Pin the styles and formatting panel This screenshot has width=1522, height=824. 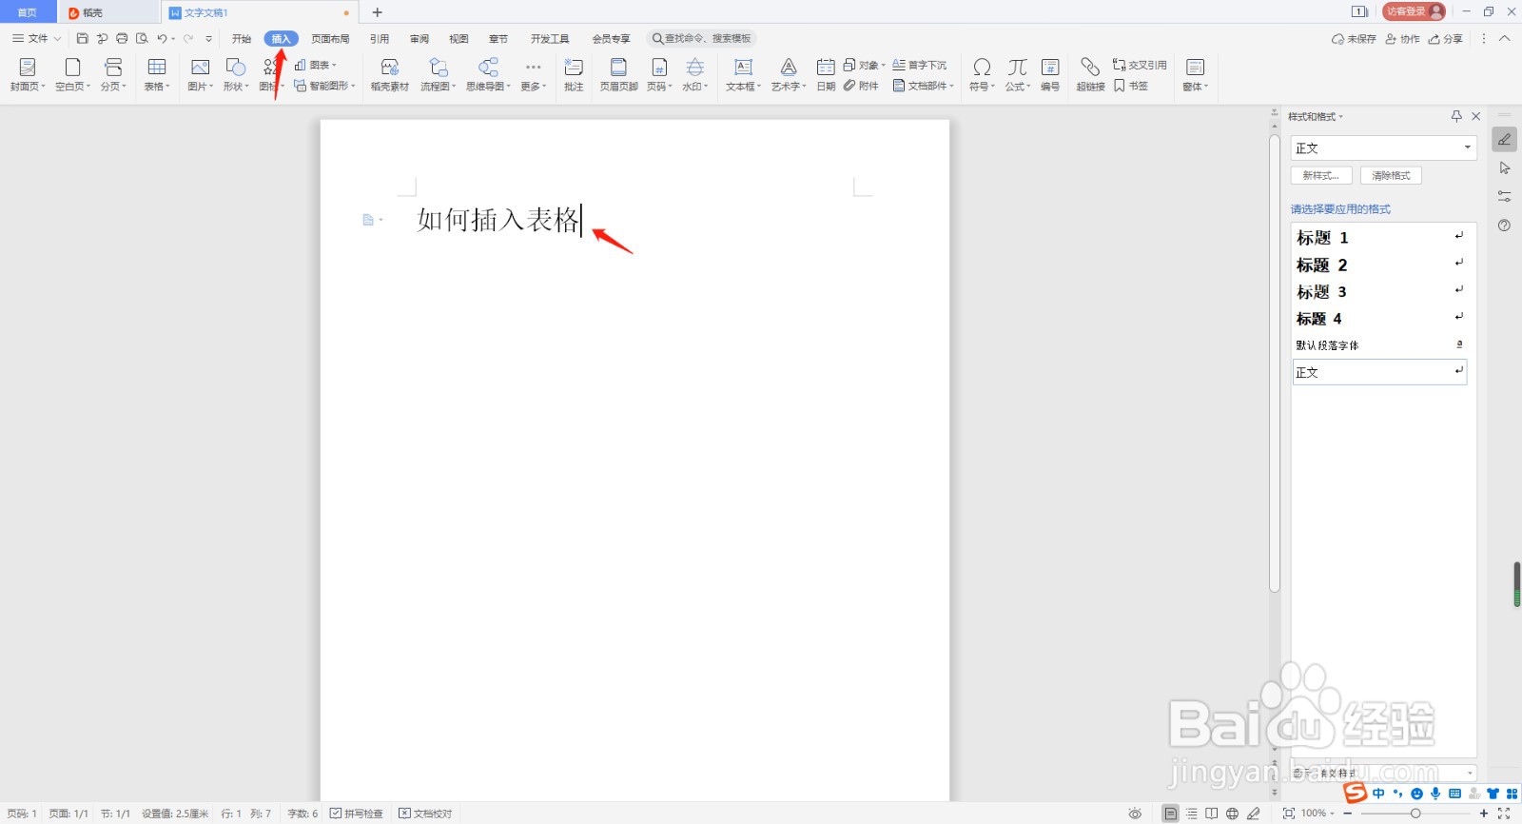(x=1456, y=116)
